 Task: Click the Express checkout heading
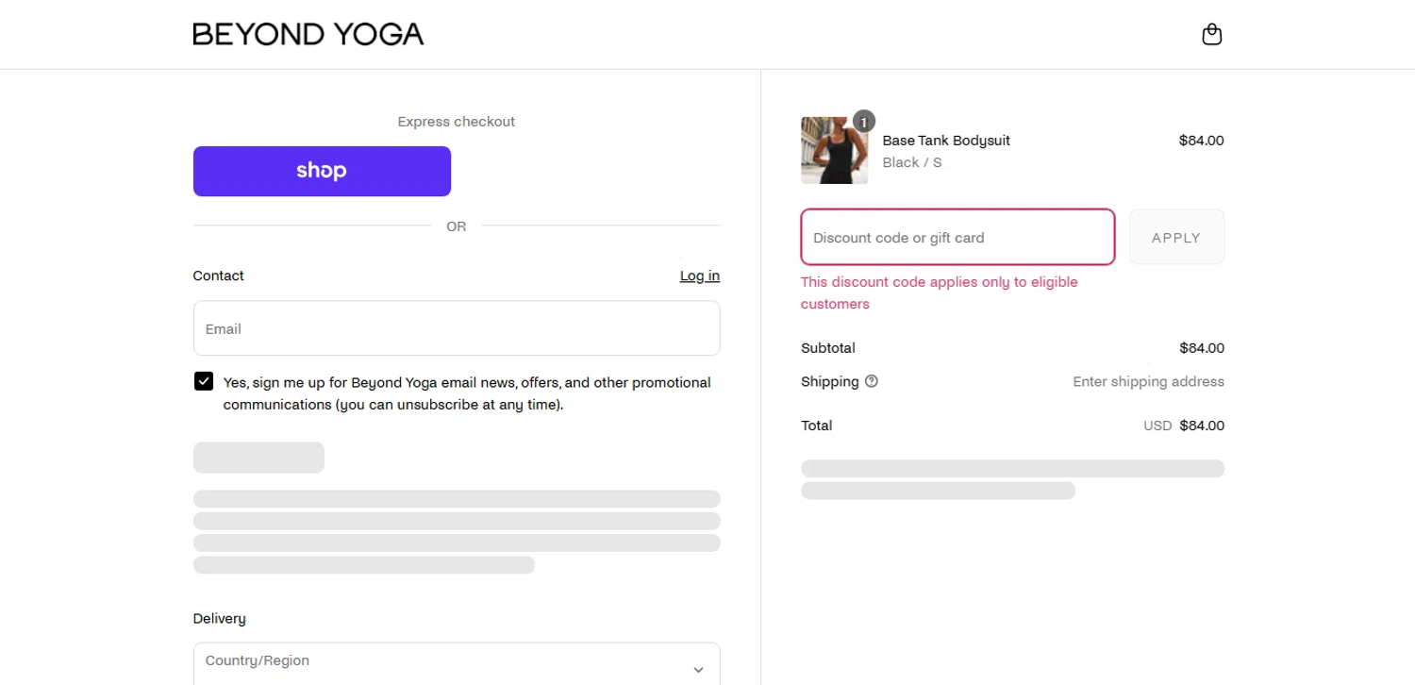457,122
